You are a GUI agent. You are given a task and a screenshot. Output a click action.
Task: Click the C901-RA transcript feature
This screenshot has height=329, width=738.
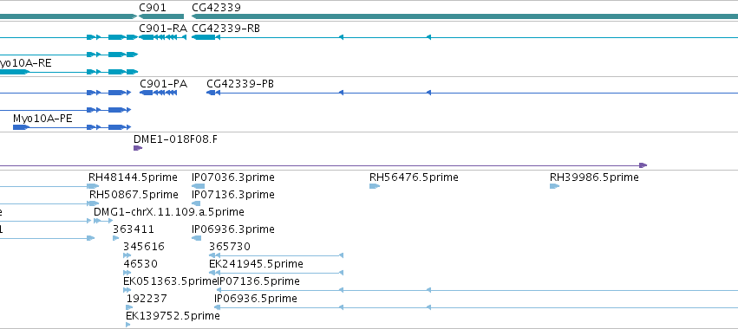click(x=163, y=37)
